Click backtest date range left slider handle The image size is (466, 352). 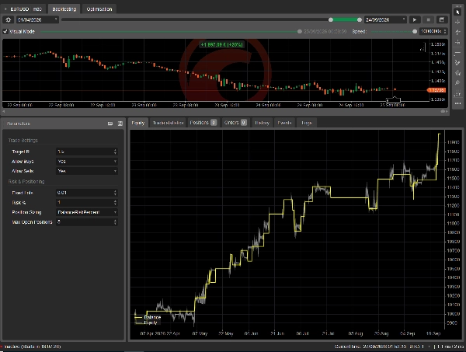[331, 20]
